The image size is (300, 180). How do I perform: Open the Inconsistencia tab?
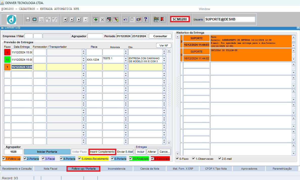(117, 169)
